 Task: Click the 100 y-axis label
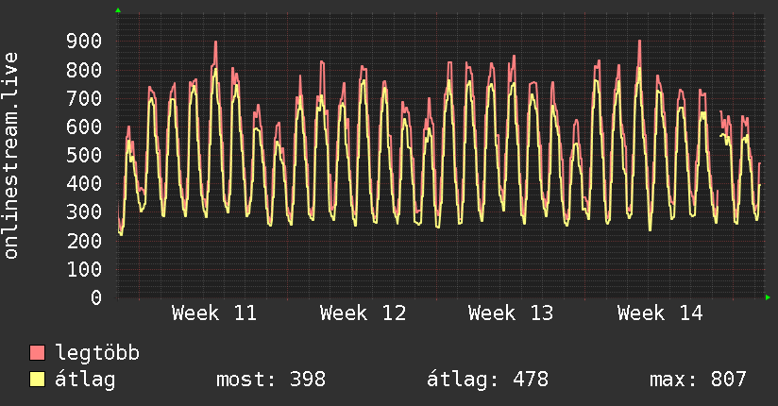tap(84, 269)
